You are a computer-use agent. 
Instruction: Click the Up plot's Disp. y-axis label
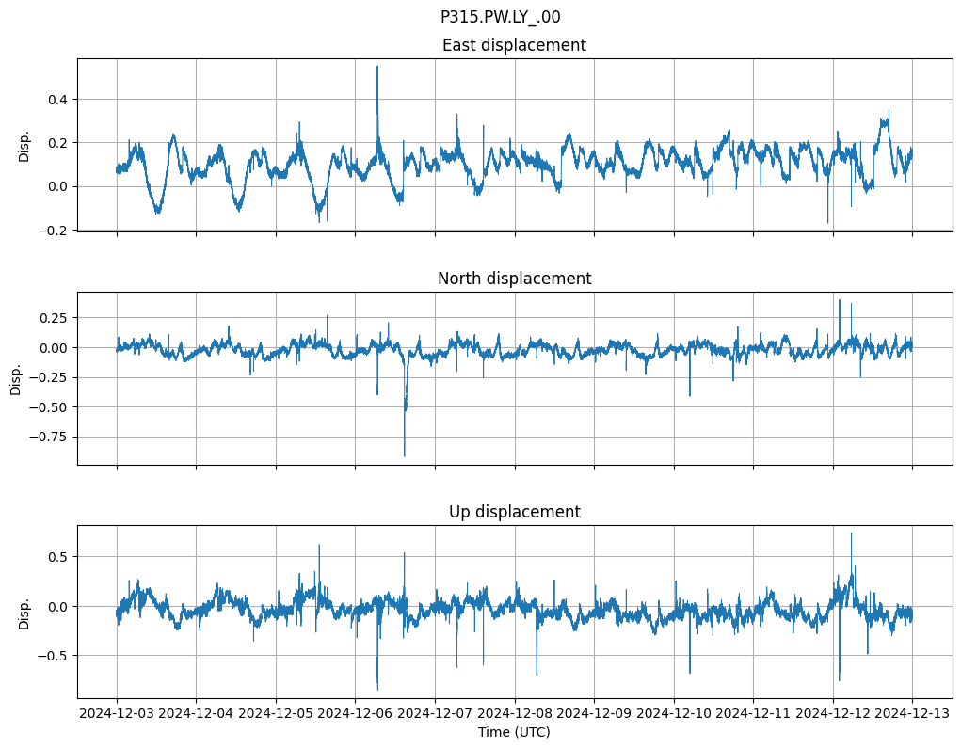(24, 613)
